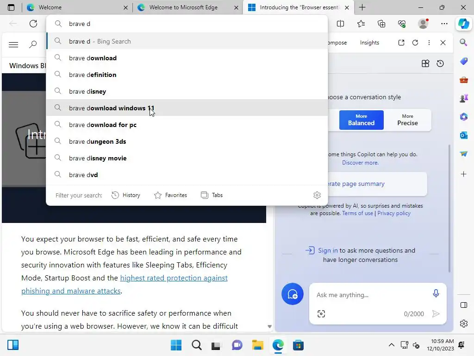Close the Copilot pane
Viewport: 474px width, 356px height.
[x=443, y=43]
